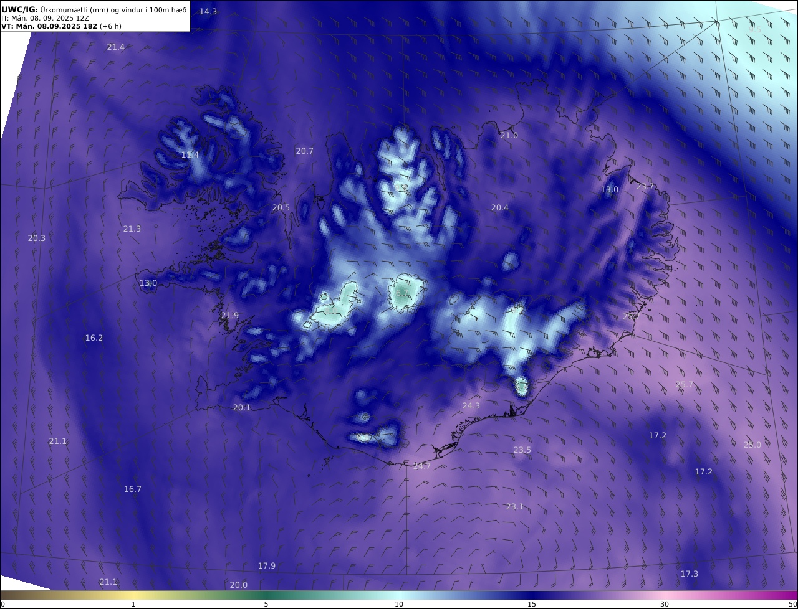Select the 16.7 map value

pyautogui.click(x=133, y=489)
